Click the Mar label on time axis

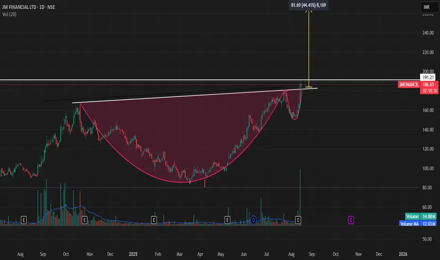pos(179,254)
